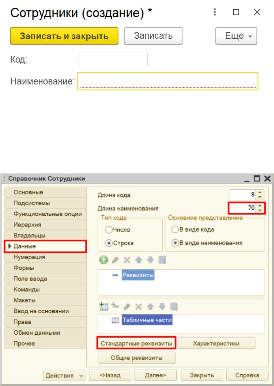This screenshot has height=386, width=274.
Task: Click the delete X above Реквизиты
Action: click(x=127, y=260)
